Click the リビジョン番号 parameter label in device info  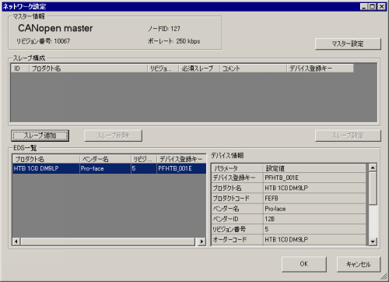(237, 229)
